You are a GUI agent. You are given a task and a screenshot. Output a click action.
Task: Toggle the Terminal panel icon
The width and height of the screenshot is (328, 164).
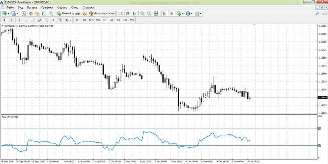(x=44, y=14)
